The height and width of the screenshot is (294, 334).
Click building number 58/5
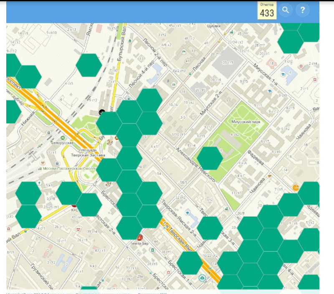[x=183, y=182]
